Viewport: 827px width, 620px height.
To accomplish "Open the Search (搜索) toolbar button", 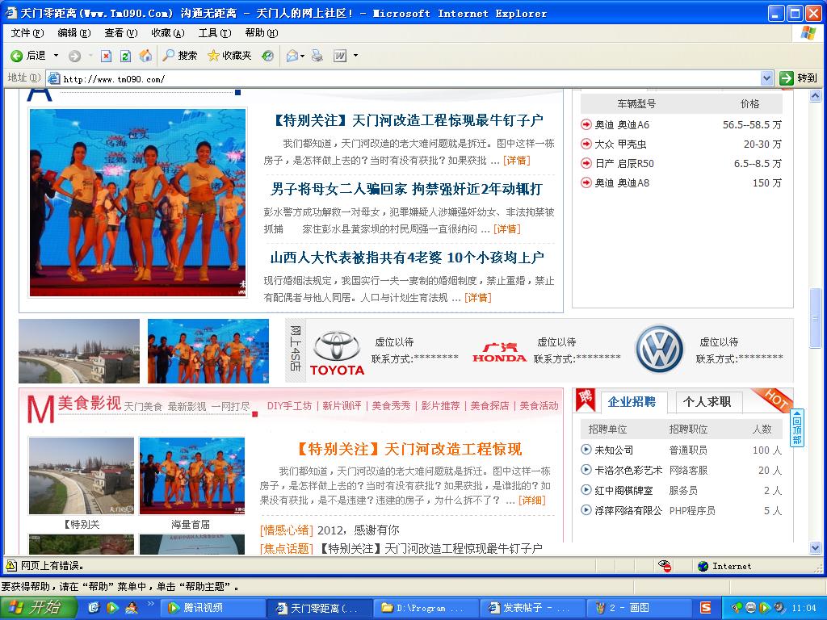I will [x=180, y=56].
